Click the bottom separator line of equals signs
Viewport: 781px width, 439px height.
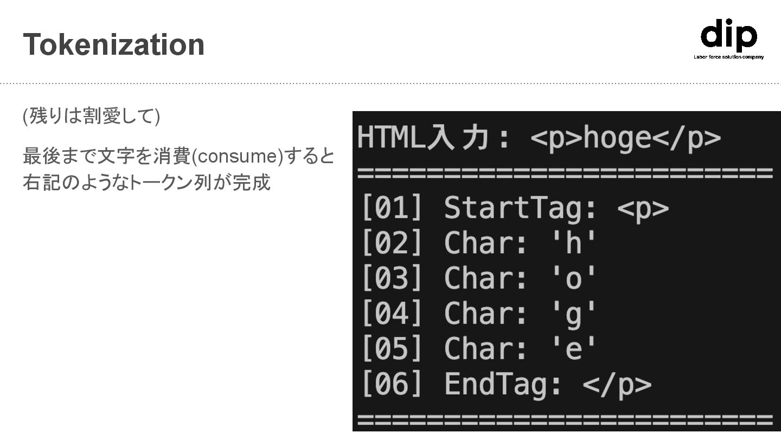pos(565,420)
